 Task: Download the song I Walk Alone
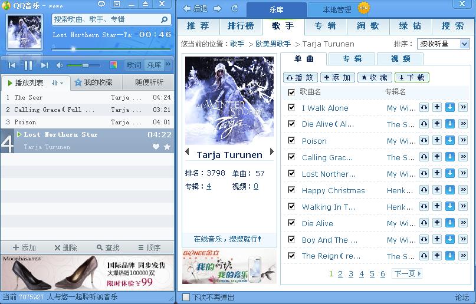coord(450,107)
